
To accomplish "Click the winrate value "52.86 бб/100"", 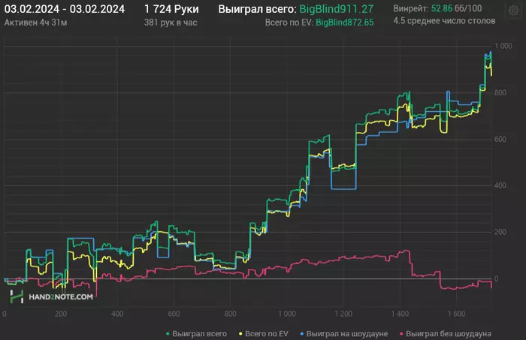I will click(456, 8).
